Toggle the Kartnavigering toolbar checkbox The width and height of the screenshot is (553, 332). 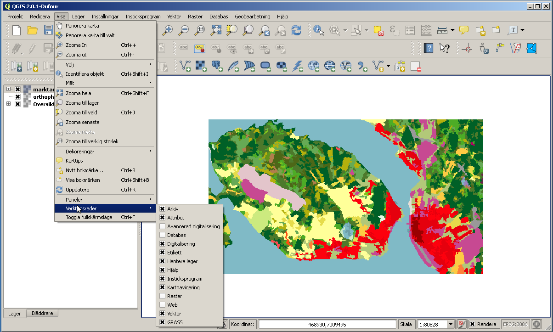[162, 287]
